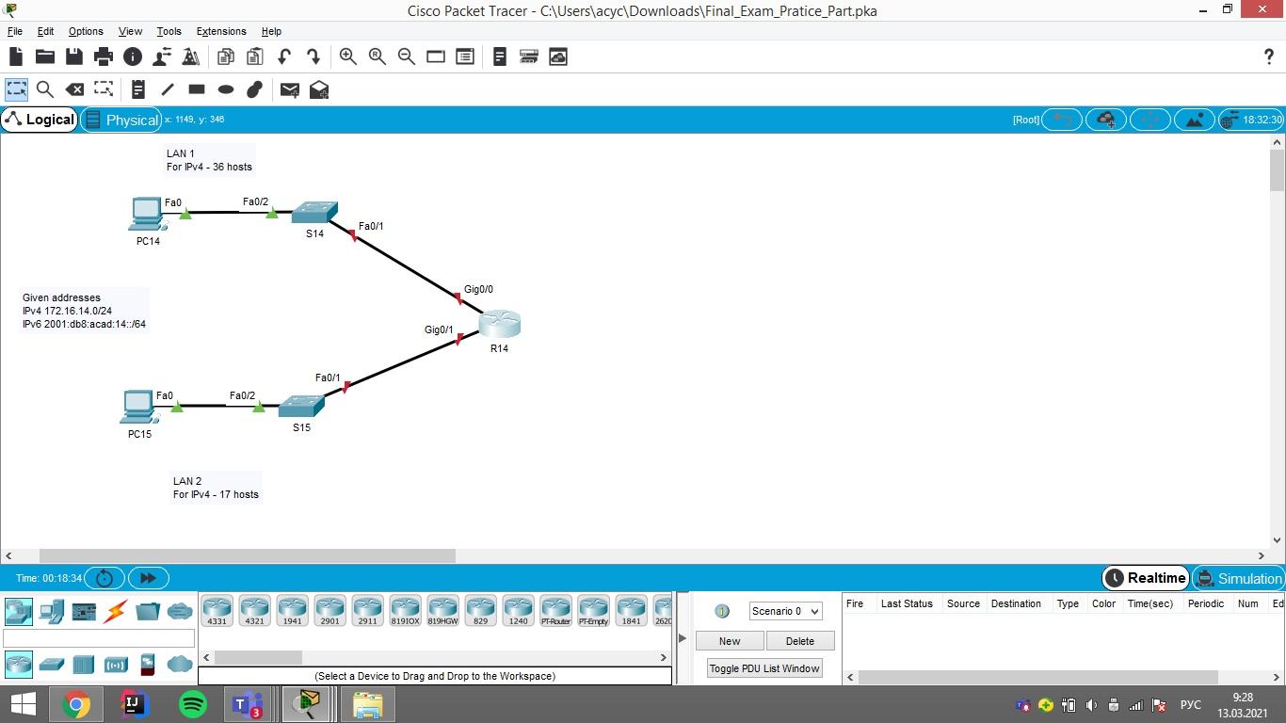Switch to Realtime mode

1145,578
